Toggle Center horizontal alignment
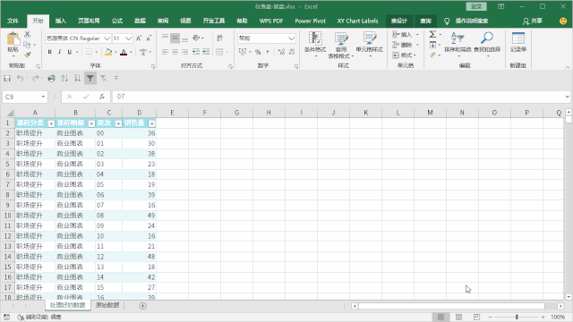This screenshot has height=322, width=573. [x=175, y=52]
